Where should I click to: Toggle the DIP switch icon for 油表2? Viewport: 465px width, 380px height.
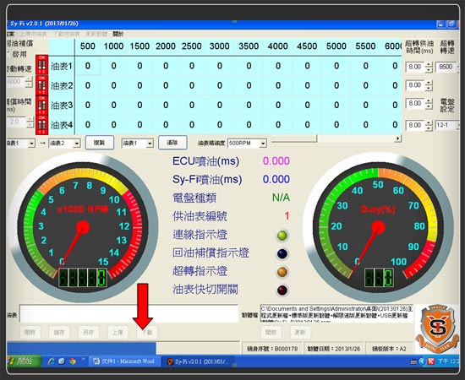pyautogui.click(x=41, y=85)
